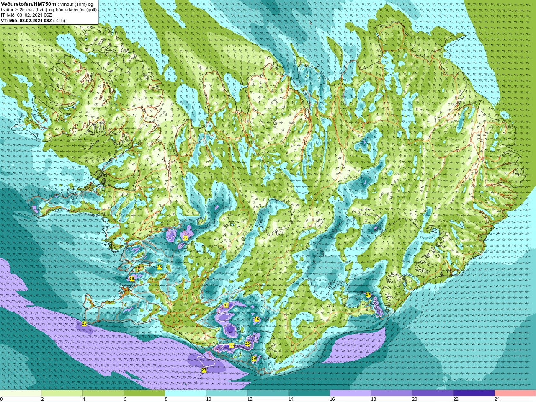Click the 'Vindur (10m) og' header text
Viewport: 536px width, 402px height.
click(x=77, y=4)
